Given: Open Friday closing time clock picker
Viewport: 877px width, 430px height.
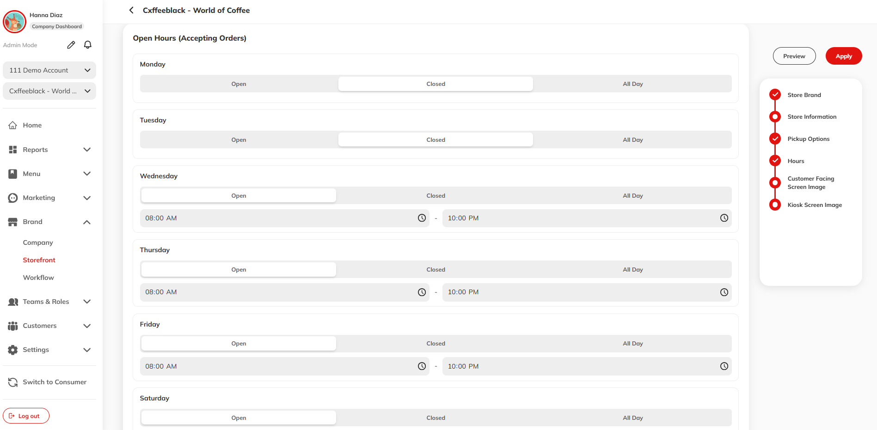Looking at the screenshot, I should pos(724,366).
